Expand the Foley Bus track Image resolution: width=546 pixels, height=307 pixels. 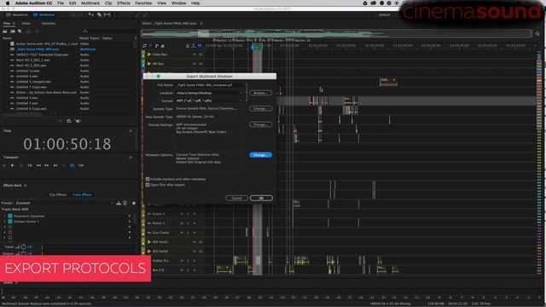149,55
